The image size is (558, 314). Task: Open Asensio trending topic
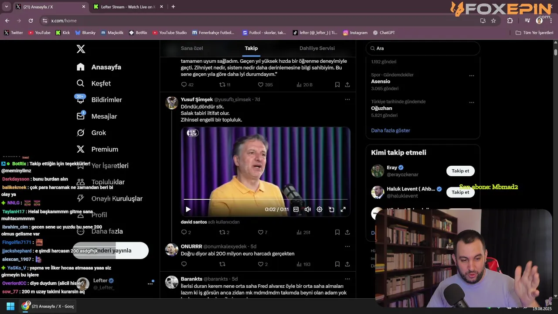pos(381,82)
